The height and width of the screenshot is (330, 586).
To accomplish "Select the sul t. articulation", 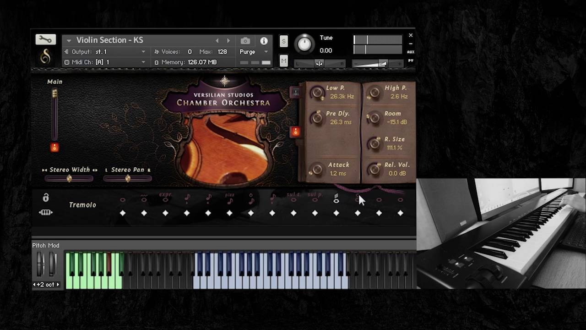I will click(x=293, y=198).
